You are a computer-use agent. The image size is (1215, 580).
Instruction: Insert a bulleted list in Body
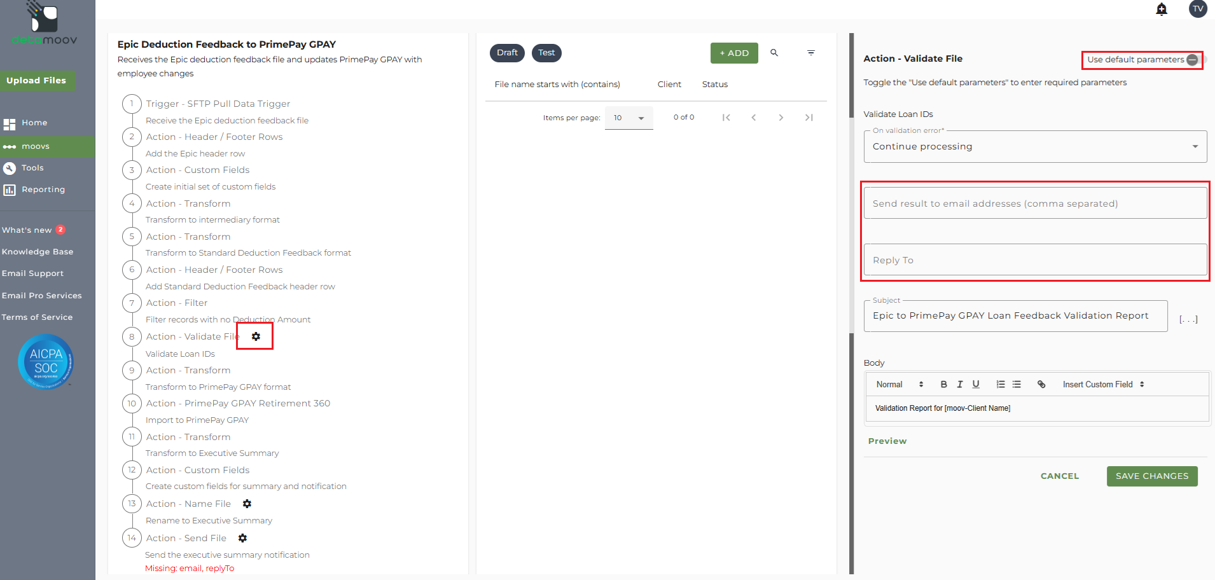pyautogui.click(x=1017, y=384)
